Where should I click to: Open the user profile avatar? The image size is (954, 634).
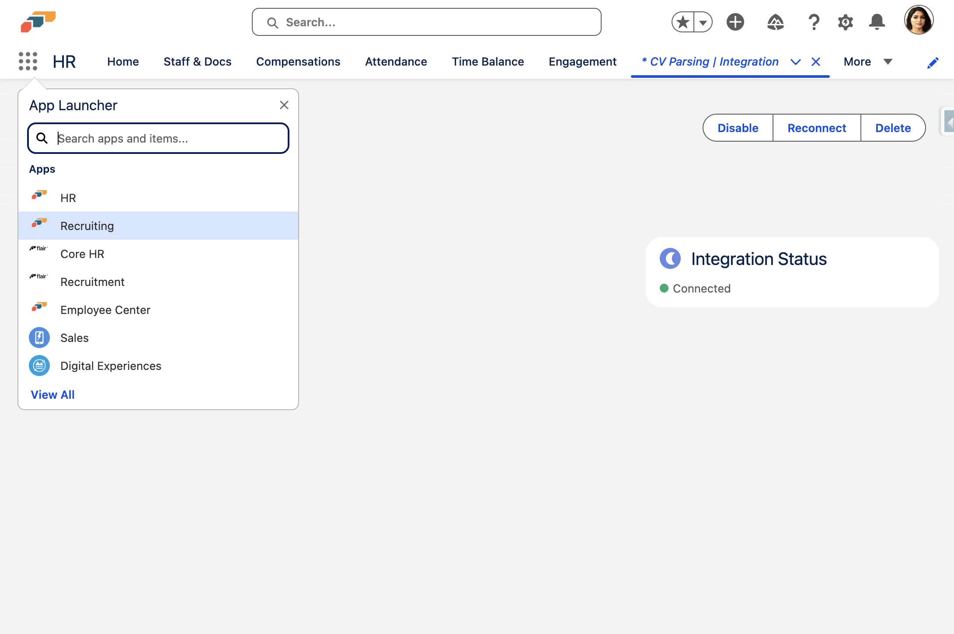coord(919,20)
